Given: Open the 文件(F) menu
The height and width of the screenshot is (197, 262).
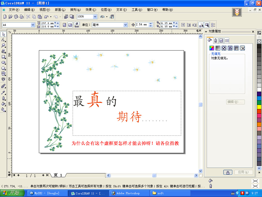Looking at the screenshot, I should pos(14,10).
